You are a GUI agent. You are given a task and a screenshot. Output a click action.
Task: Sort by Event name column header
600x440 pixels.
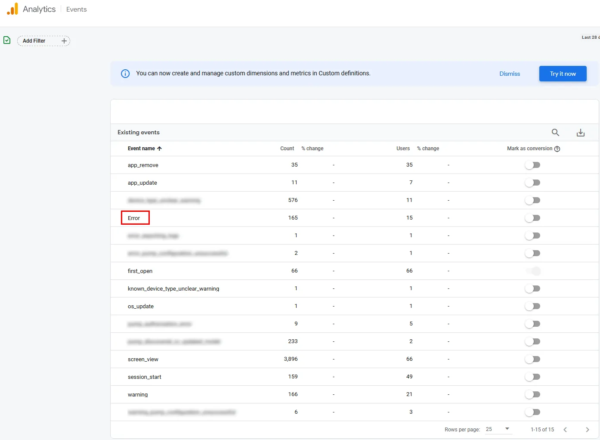141,149
